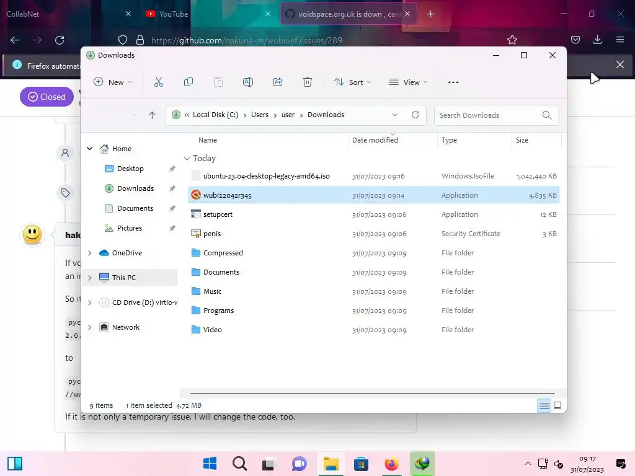Click site padlock security icon
Screen dimensions: 635x476
(x=140, y=40)
